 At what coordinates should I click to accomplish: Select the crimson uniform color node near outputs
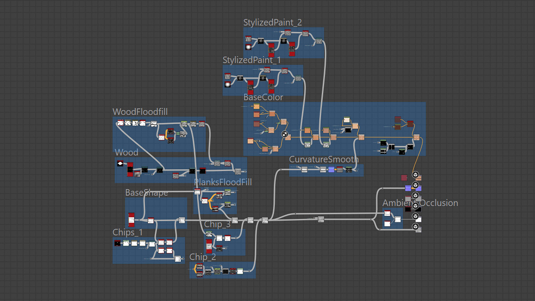coord(404,178)
